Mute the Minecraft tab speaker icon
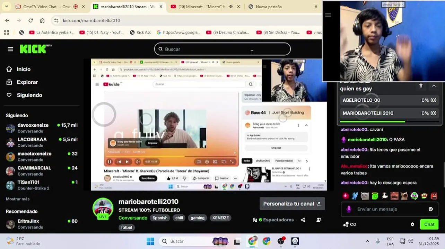The image size is (445, 249). click(x=231, y=7)
